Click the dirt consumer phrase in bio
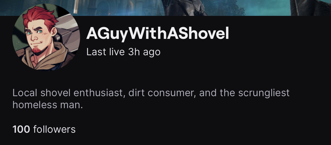This screenshot has height=145, width=331. [x=162, y=93]
